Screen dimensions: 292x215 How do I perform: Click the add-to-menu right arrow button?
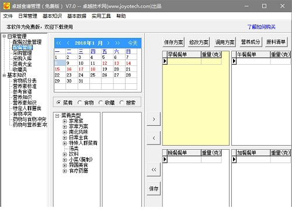pos(154,119)
